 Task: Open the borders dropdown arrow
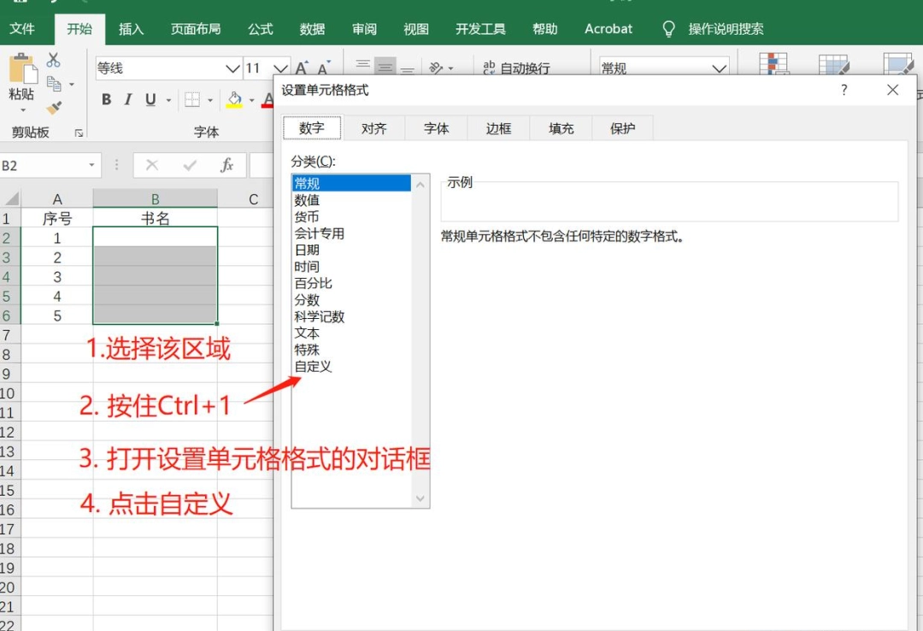point(209,100)
